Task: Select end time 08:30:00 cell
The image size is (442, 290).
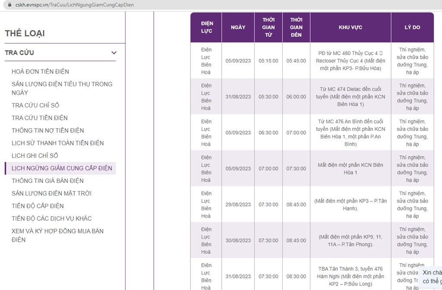Action: [296, 277]
